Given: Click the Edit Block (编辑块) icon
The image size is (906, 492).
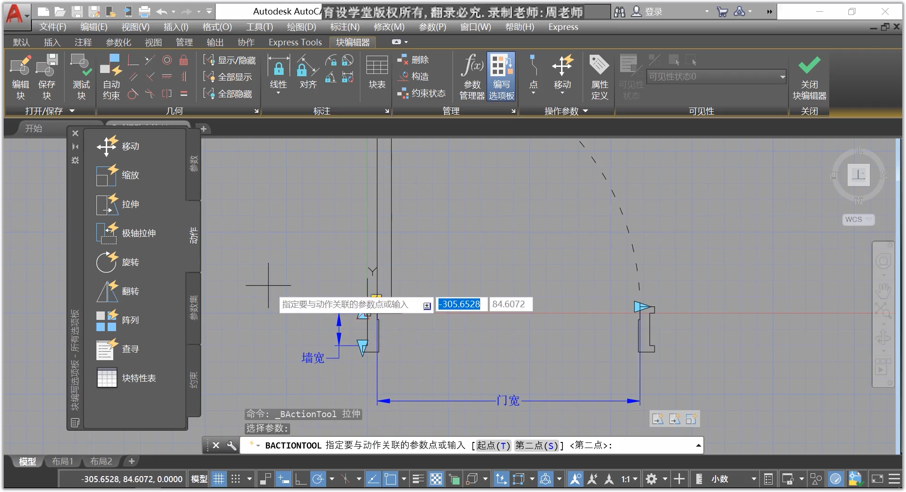Looking at the screenshot, I should (x=21, y=77).
